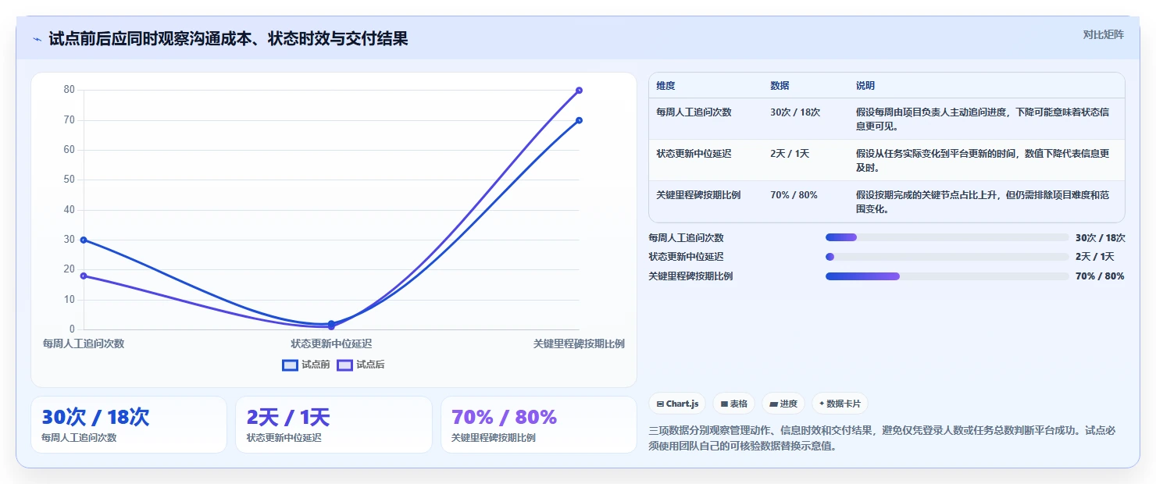1156x484 pixels.
Task: Click the 每周人工追问次数 progress bar
Action: [947, 237]
